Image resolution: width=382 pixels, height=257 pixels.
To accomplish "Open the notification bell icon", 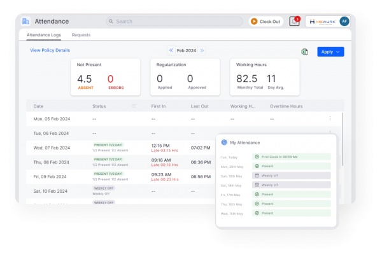I will tap(294, 22).
